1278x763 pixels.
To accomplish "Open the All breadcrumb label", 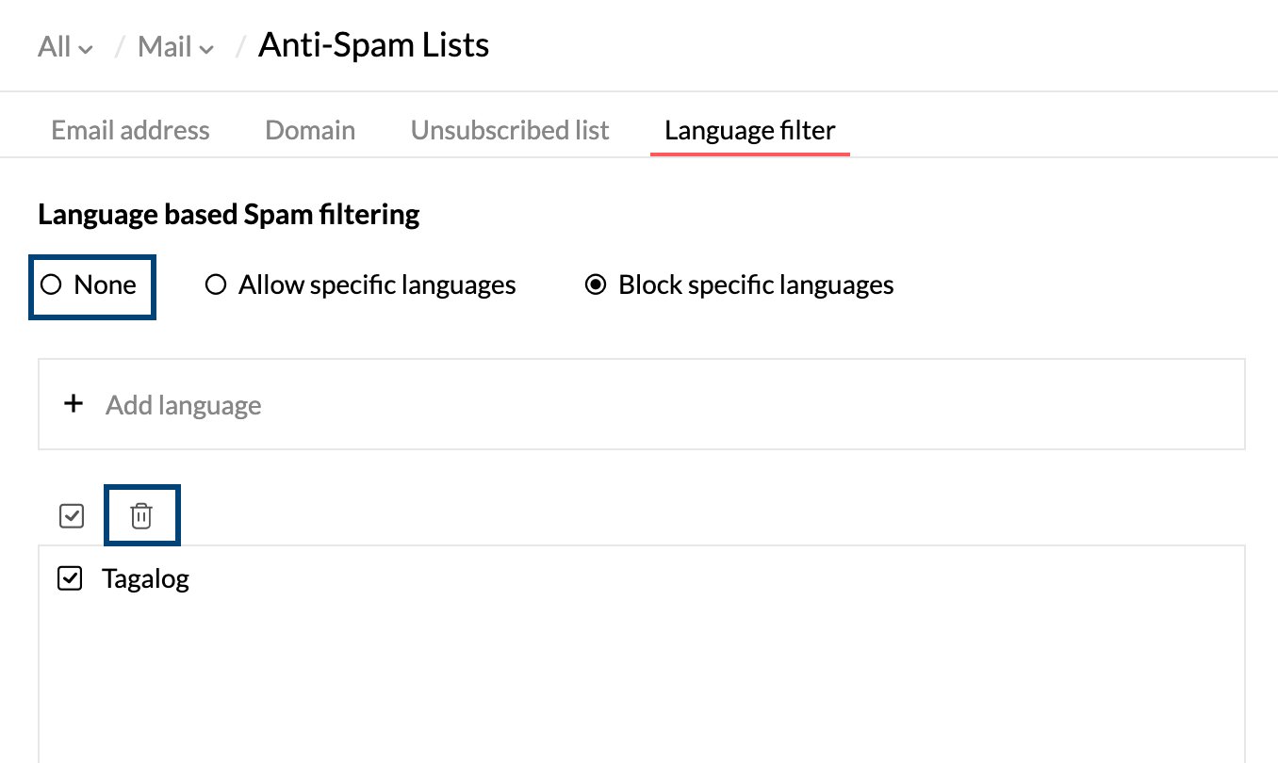I will tap(54, 46).
